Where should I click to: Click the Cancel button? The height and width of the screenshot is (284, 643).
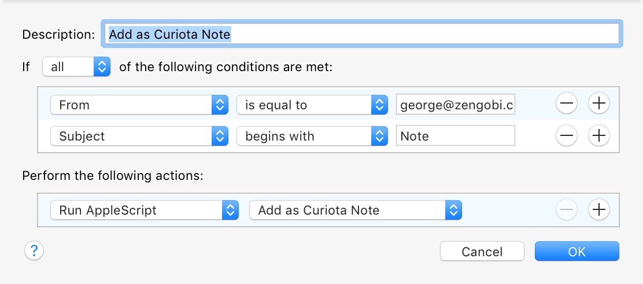[x=482, y=252]
